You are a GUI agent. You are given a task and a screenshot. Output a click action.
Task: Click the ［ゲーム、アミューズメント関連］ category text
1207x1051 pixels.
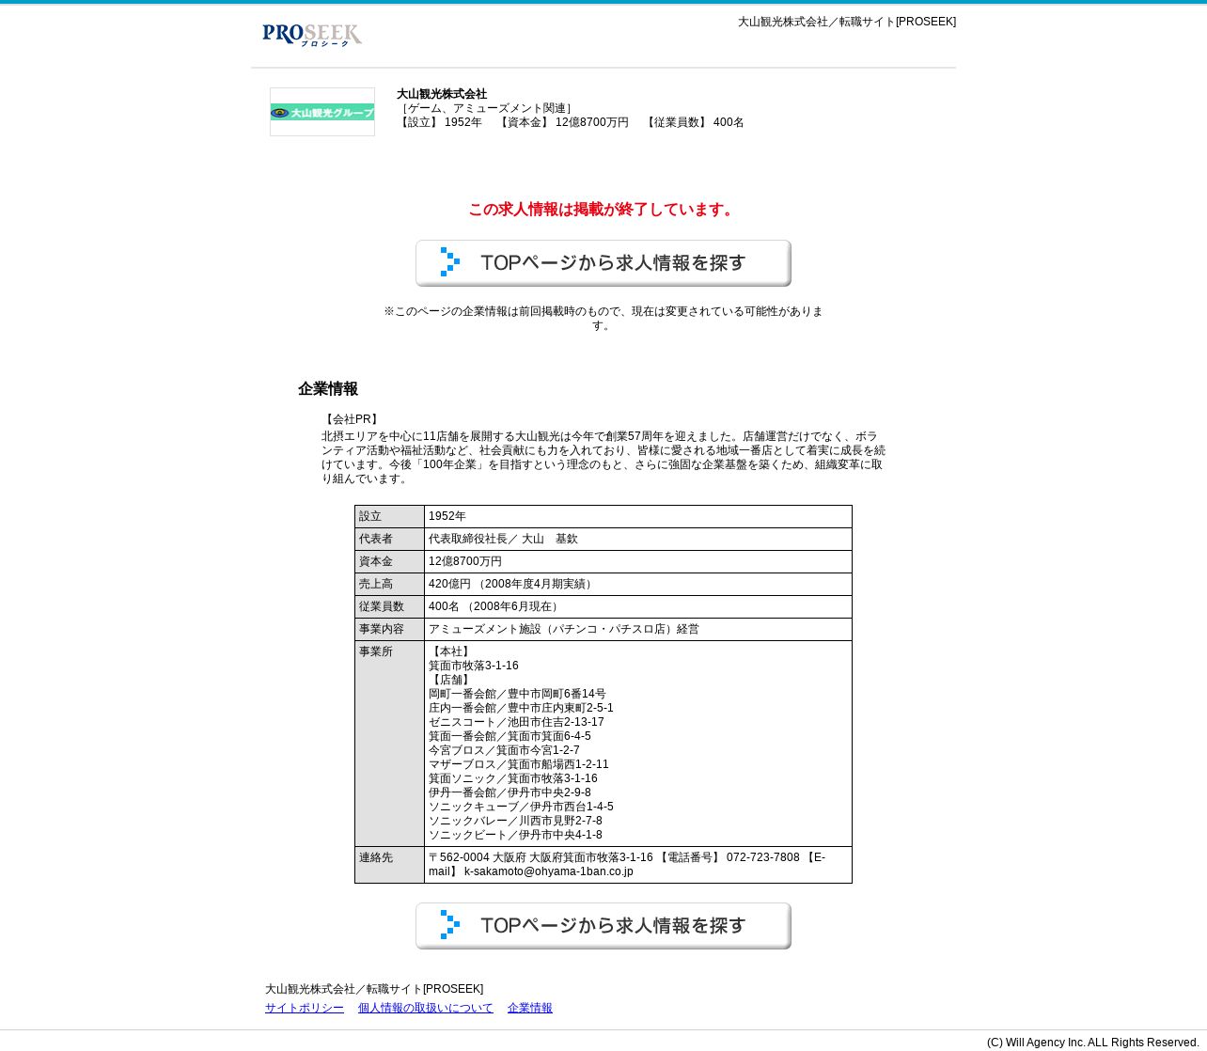pyautogui.click(x=487, y=108)
